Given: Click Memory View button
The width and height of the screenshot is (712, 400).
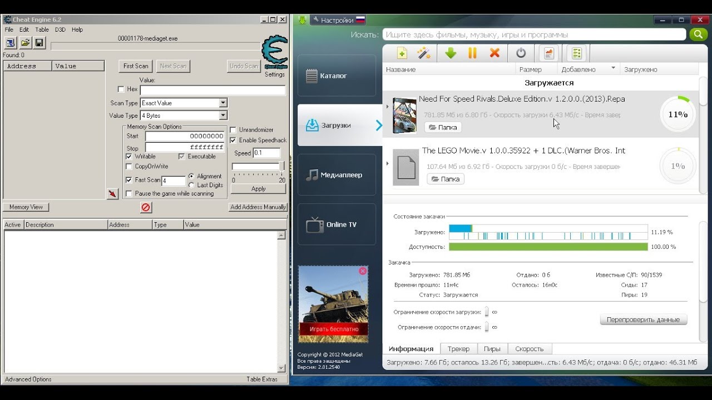Looking at the screenshot, I should pos(26,207).
